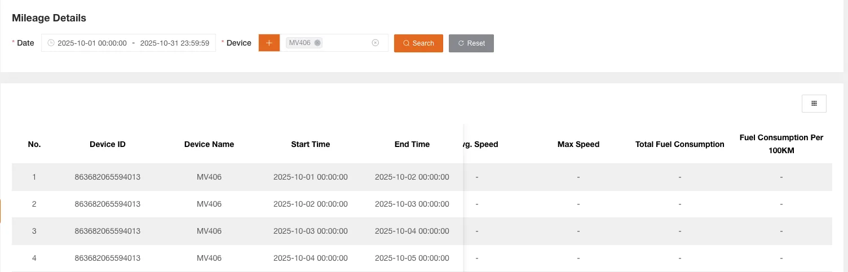Image resolution: width=848 pixels, height=272 pixels.
Task: Click the Total Fuel Consumption column header
Action: (680, 144)
